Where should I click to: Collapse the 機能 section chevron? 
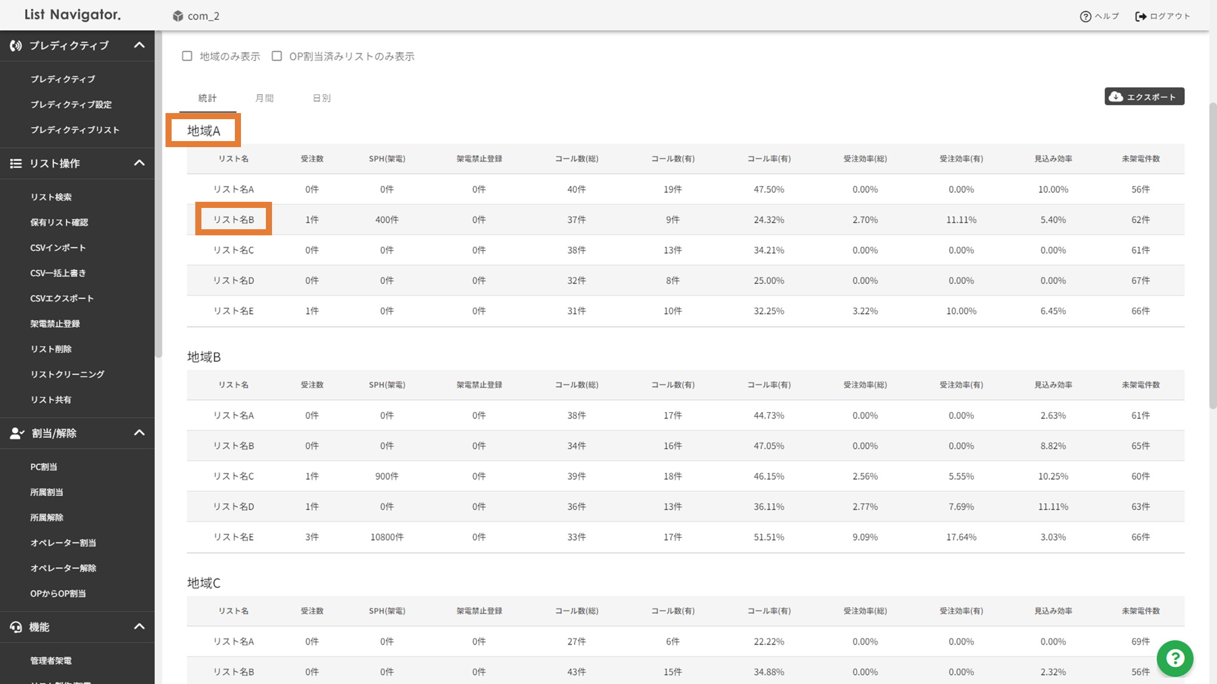[x=139, y=626]
